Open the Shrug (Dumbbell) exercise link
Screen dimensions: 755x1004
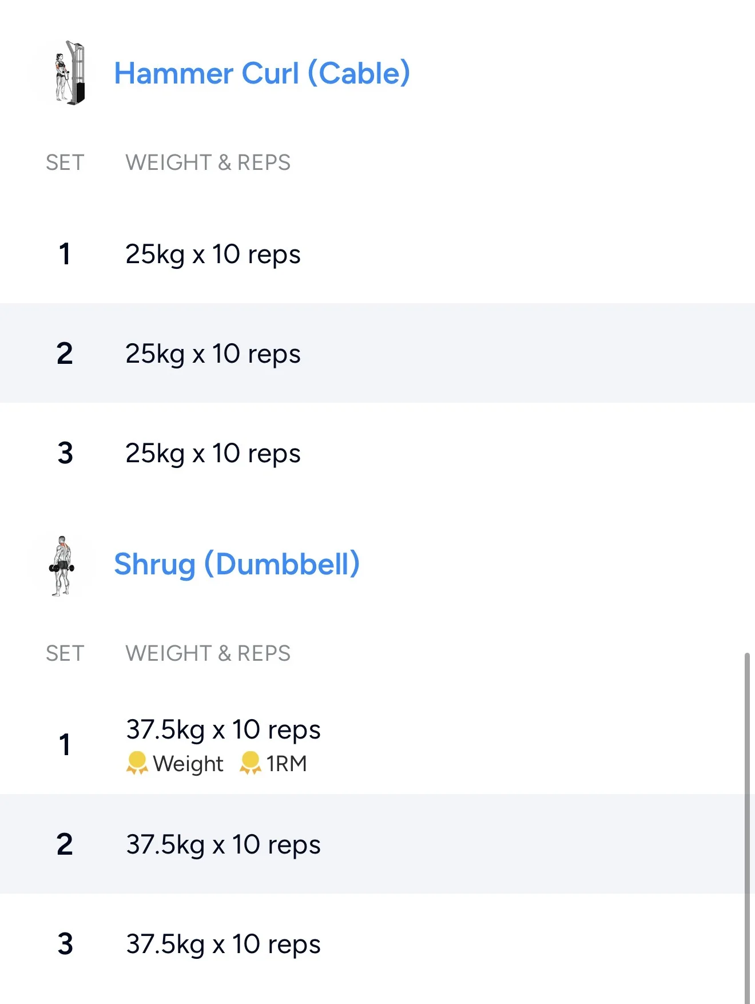237,564
